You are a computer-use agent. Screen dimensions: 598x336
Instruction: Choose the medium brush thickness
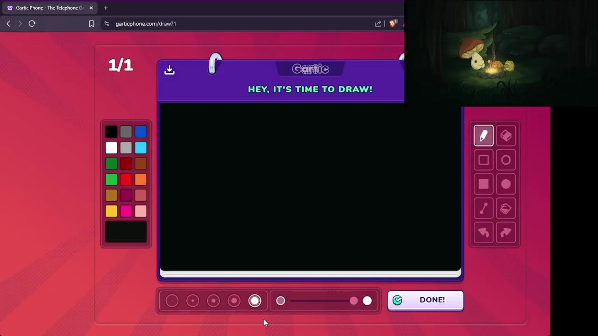(x=214, y=301)
